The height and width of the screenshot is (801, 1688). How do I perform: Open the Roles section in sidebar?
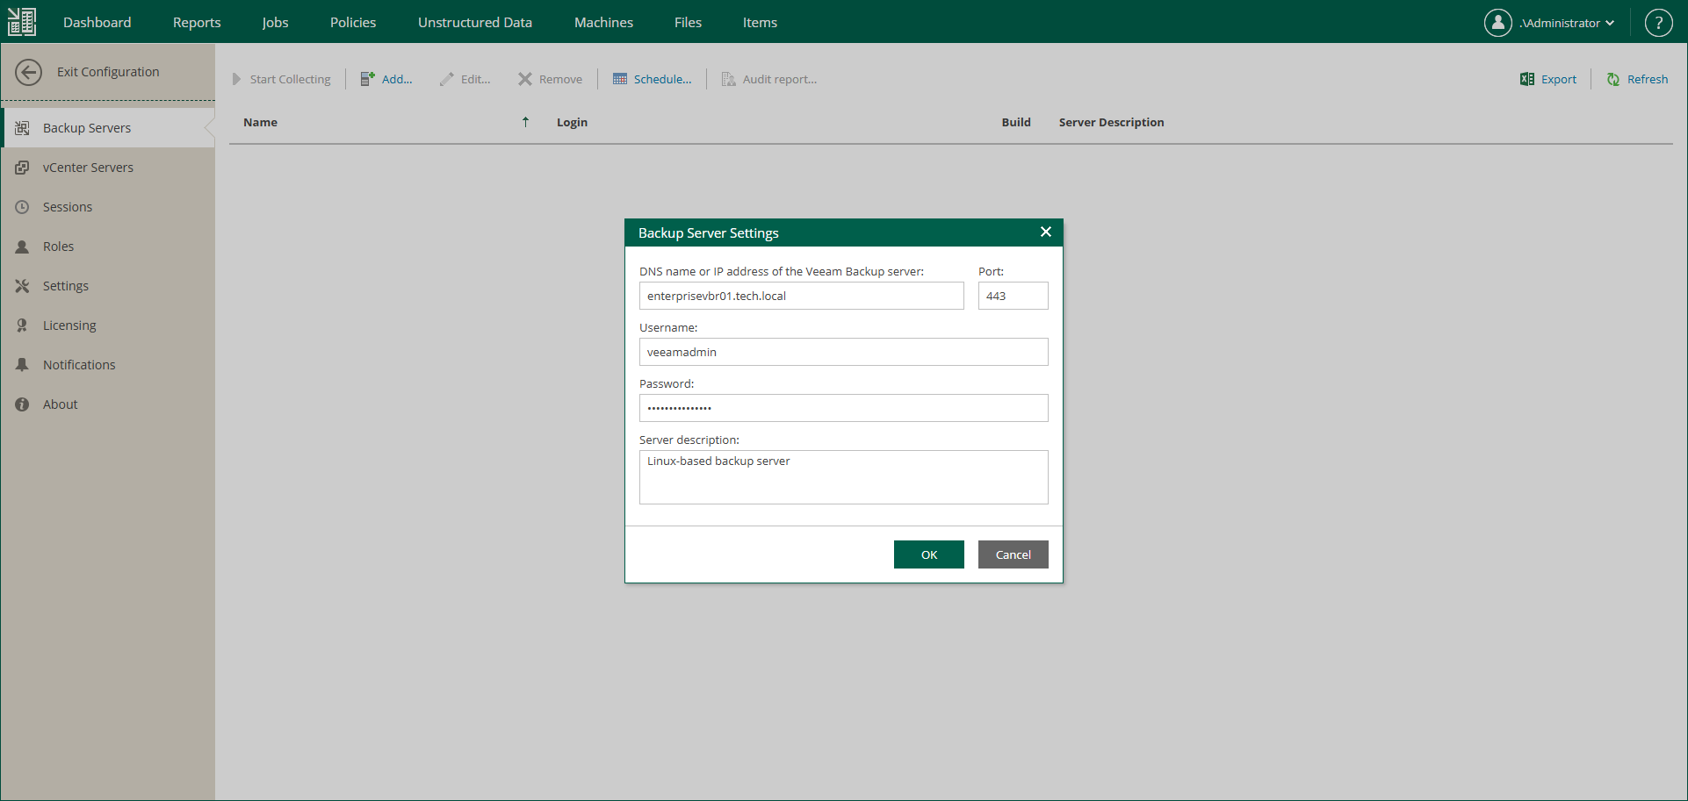(22, 246)
